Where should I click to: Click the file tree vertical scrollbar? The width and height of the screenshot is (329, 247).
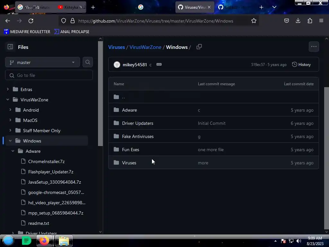coord(100,94)
